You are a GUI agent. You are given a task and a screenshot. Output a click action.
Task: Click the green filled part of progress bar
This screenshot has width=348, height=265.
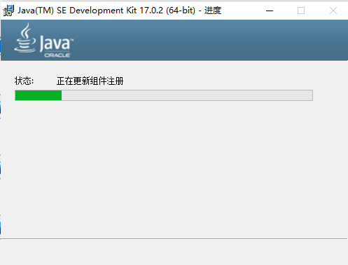tap(39, 95)
